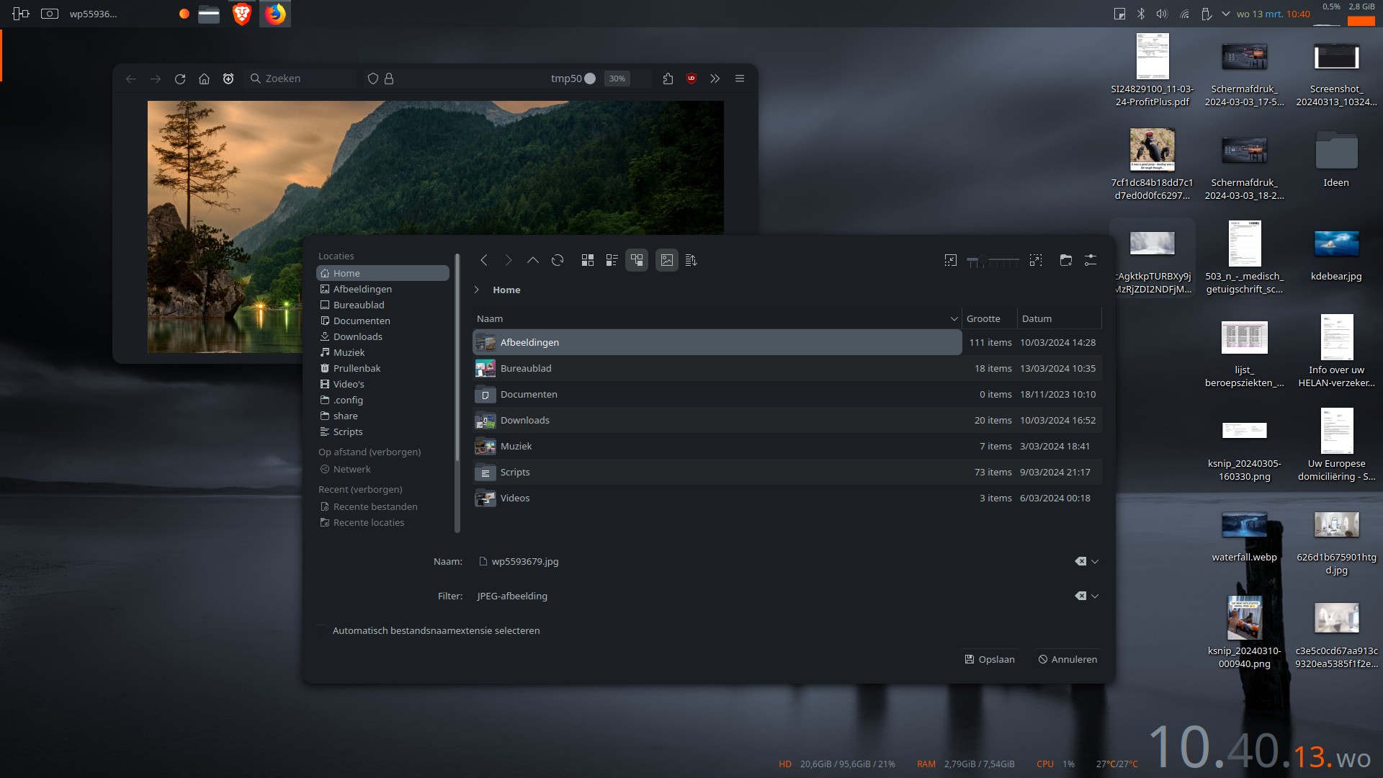Go forward in the file dialog

(509, 260)
